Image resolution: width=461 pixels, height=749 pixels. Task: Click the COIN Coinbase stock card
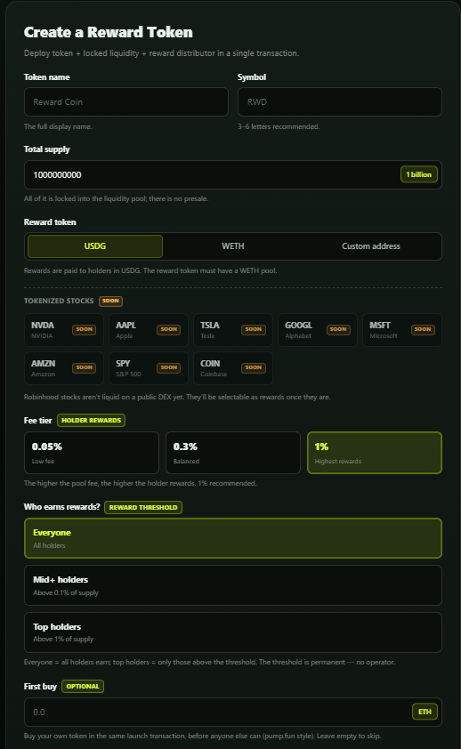(233, 368)
